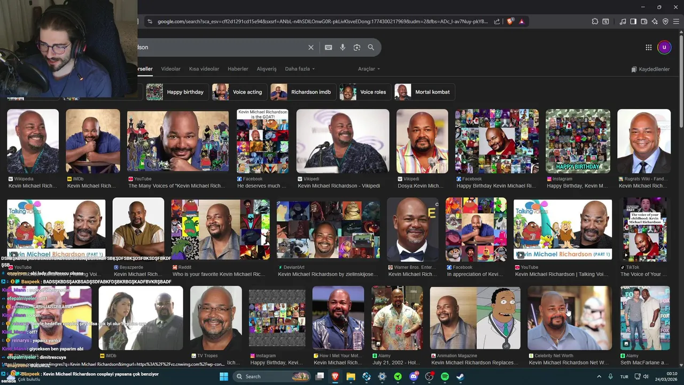Clear the Google search box text
This screenshot has width=684, height=385.
click(311, 48)
